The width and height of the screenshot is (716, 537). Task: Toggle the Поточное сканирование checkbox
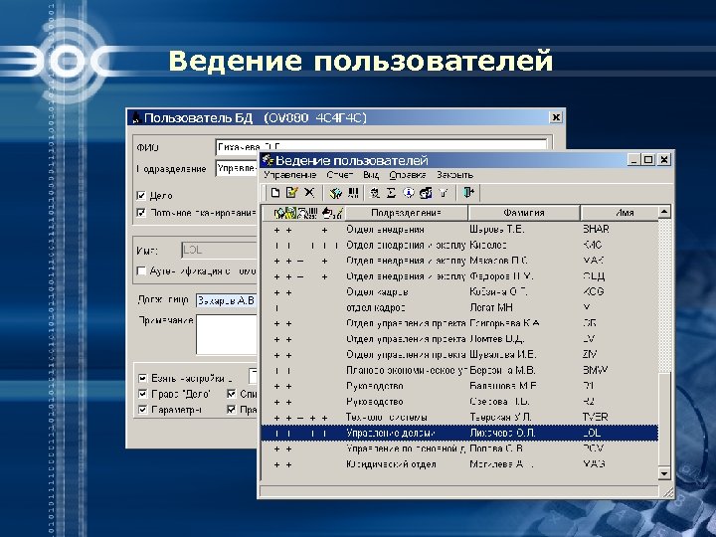pos(141,213)
